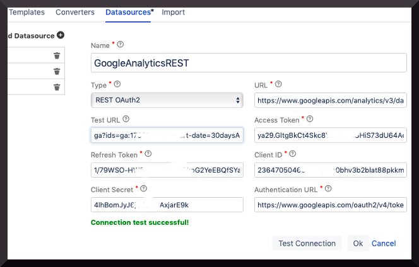The width and height of the screenshot is (419, 267).
Task: Delete the first datasource in the list
Action: tap(57, 56)
